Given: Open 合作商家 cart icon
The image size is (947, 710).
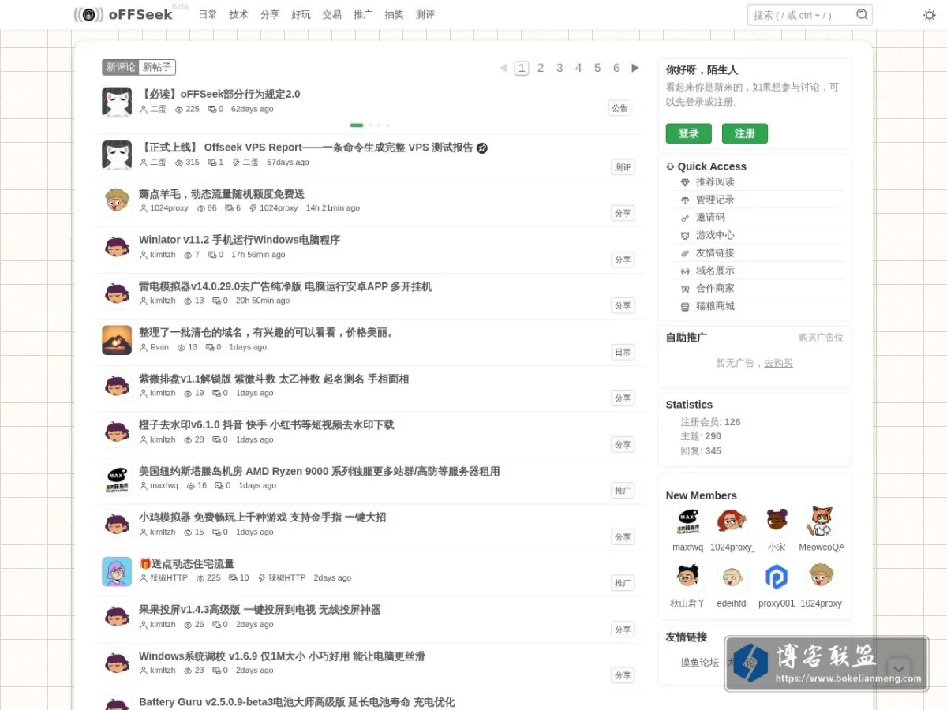Looking at the screenshot, I should [685, 289].
